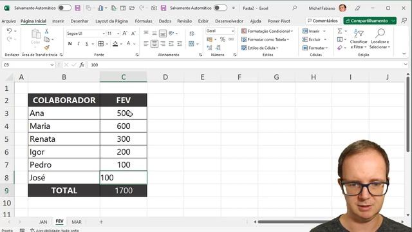Open the Segoe UI font name dropdown
Viewport: 412px width, 232px height.
pos(104,34)
